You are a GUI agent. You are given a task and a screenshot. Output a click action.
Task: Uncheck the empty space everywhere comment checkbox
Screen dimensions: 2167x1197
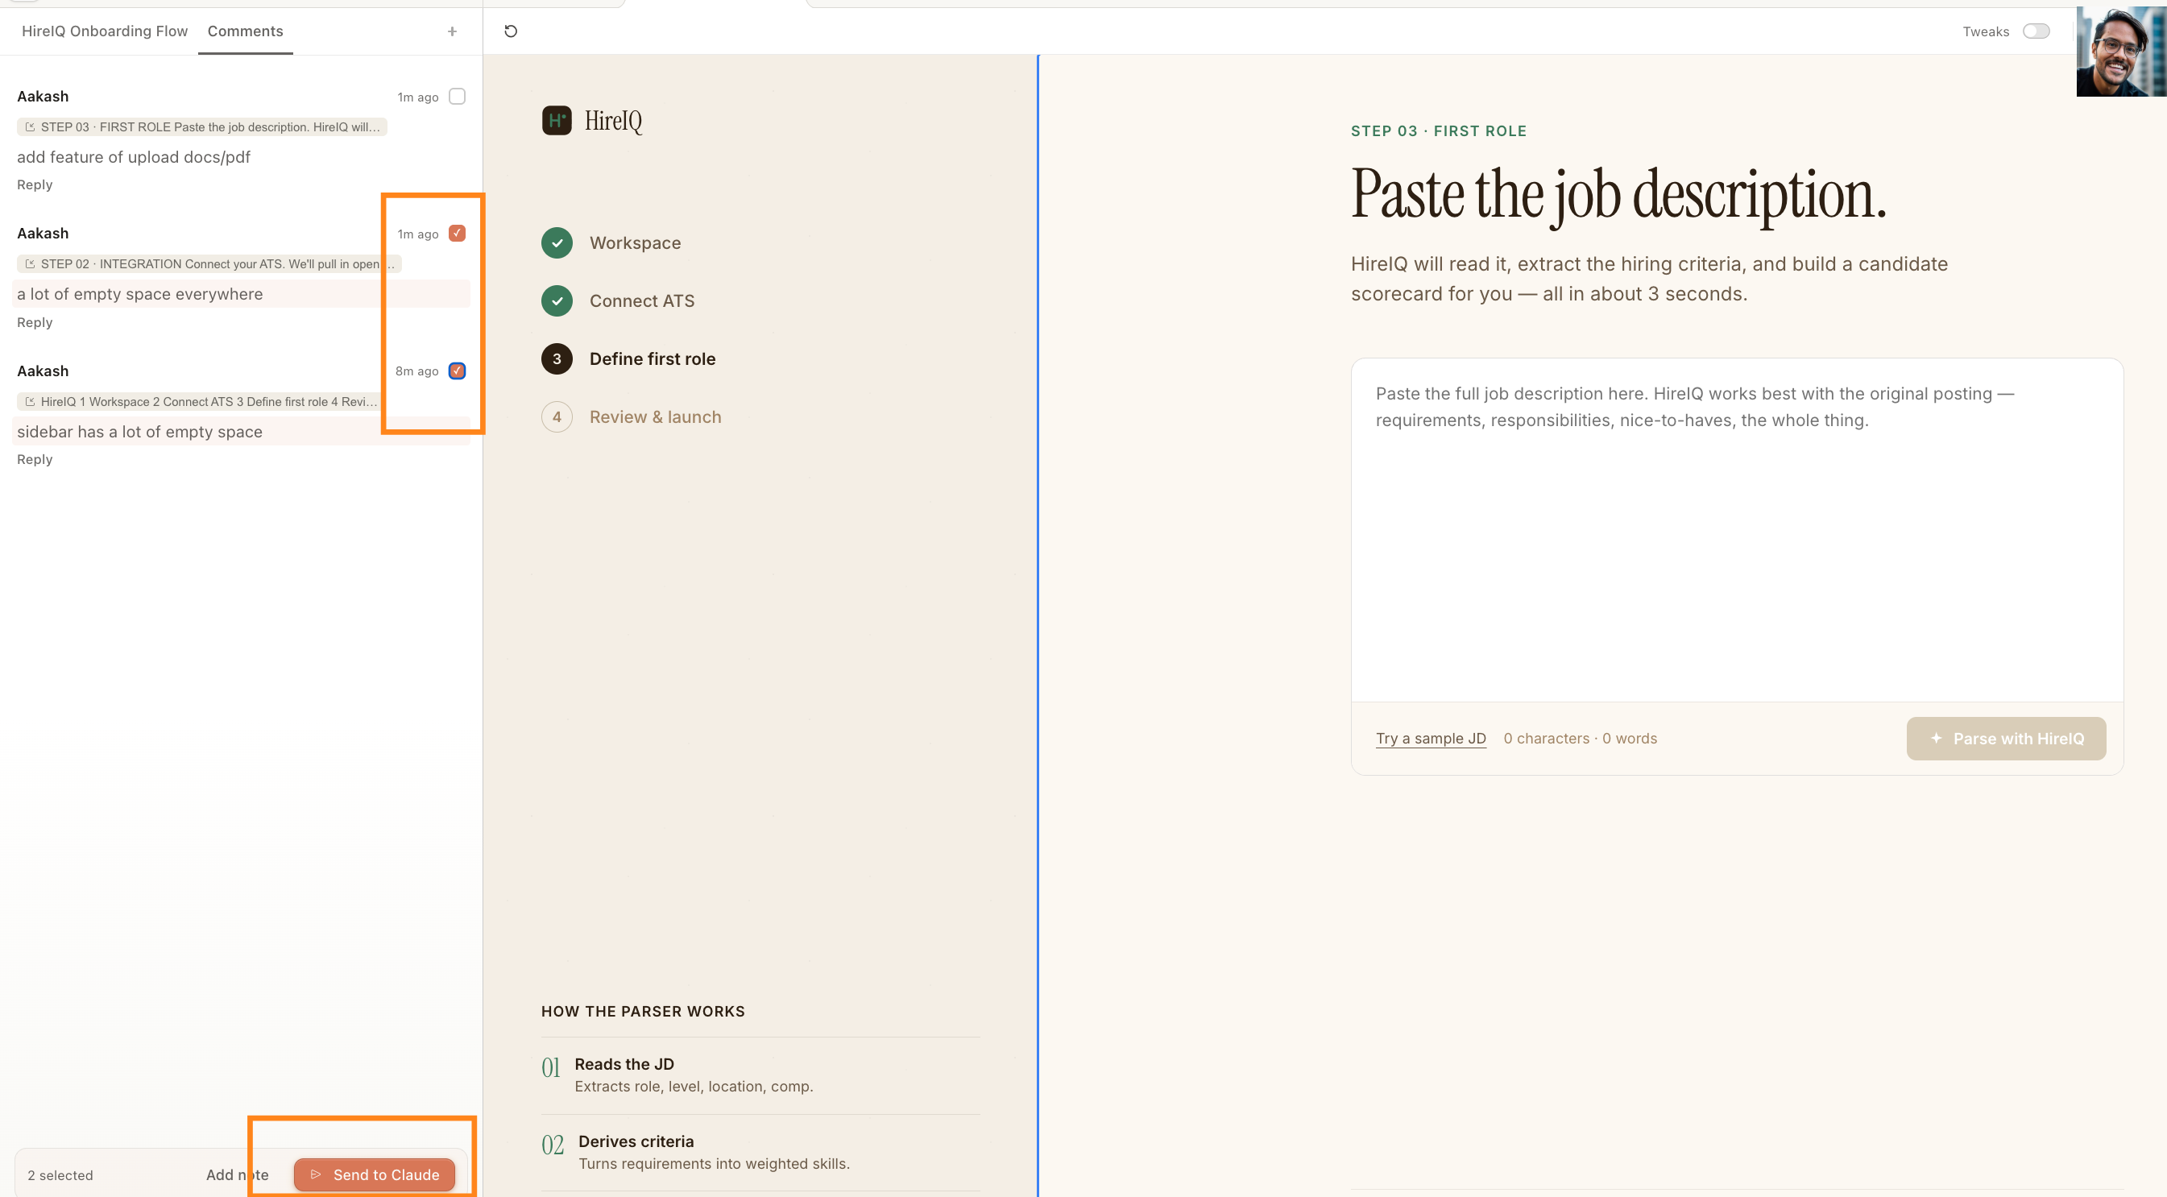tap(457, 233)
